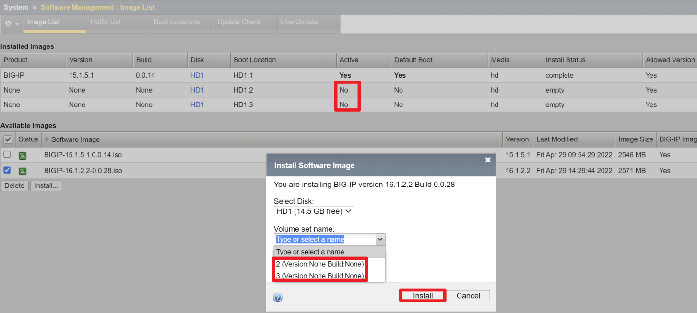The height and width of the screenshot is (313, 697).
Task: Cancel the Install Software Image dialog
Action: 468,296
